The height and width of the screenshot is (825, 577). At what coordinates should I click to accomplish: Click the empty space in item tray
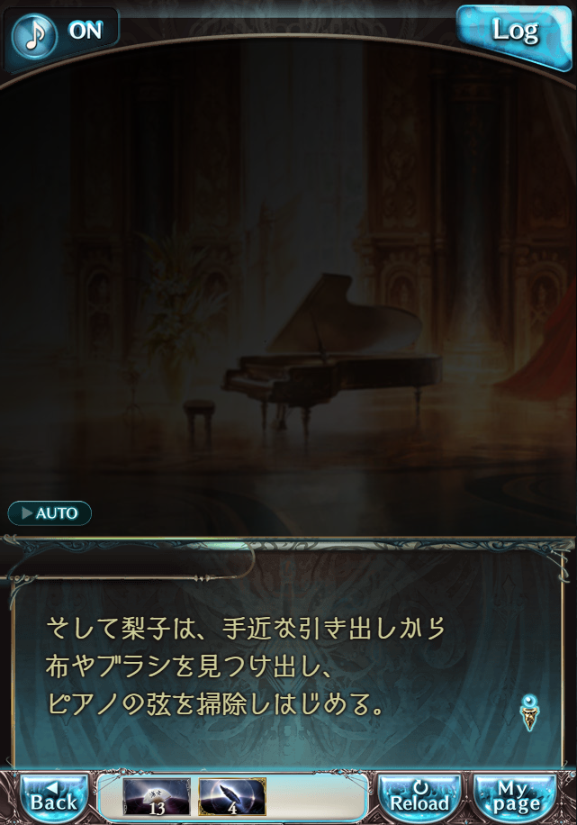(316, 797)
